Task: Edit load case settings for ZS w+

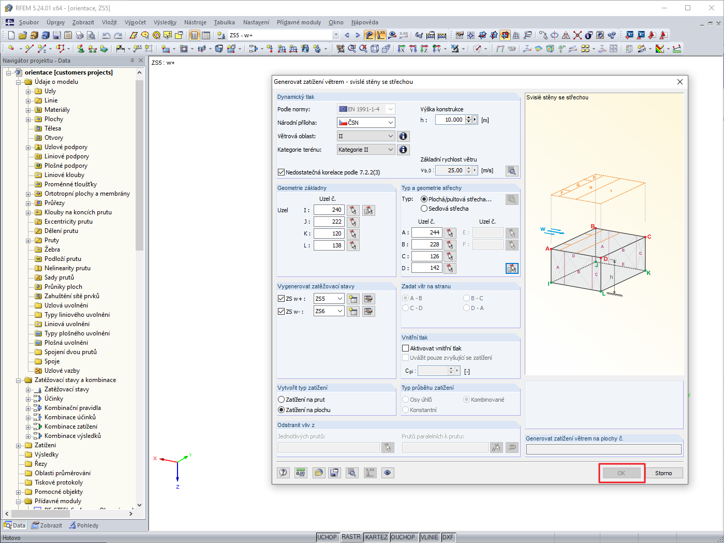Action: [x=368, y=299]
